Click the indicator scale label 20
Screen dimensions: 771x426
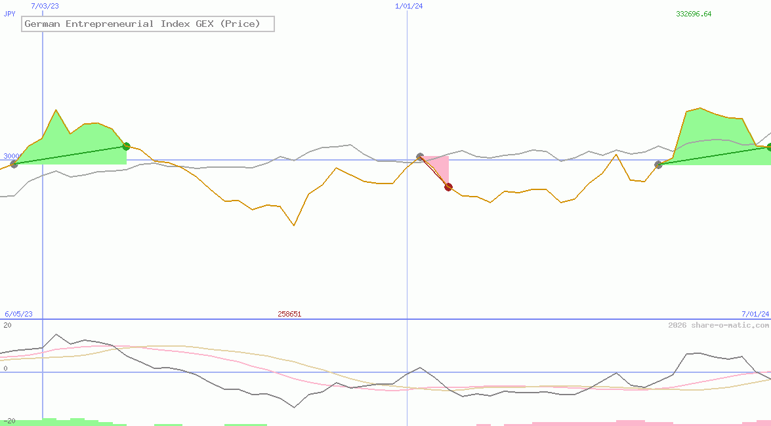click(7, 325)
